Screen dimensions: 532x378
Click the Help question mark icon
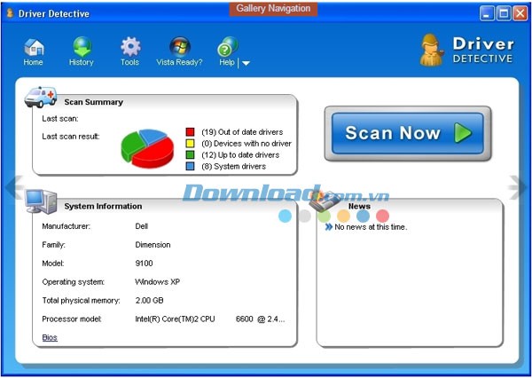click(227, 48)
